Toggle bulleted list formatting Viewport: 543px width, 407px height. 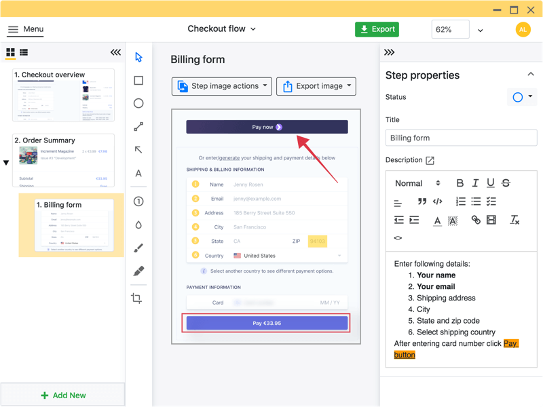tap(476, 201)
